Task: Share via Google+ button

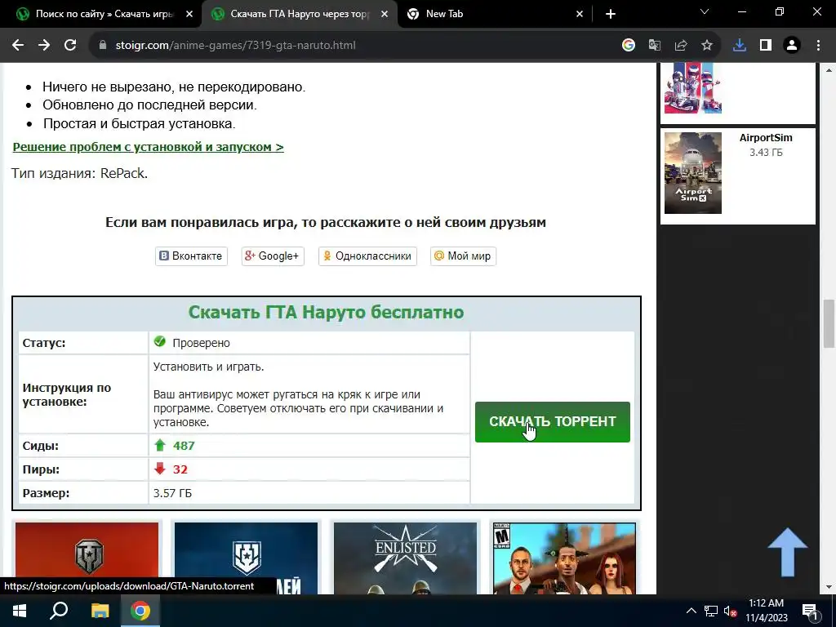Action: point(273,256)
